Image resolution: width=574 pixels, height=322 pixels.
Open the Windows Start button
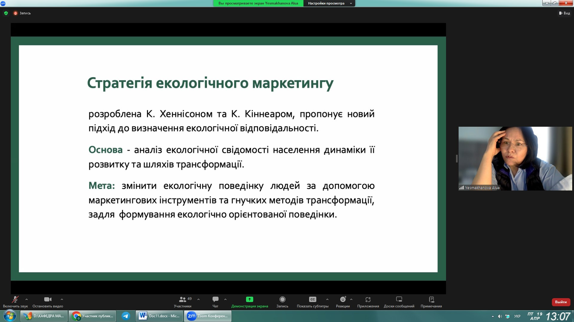[x=10, y=316]
